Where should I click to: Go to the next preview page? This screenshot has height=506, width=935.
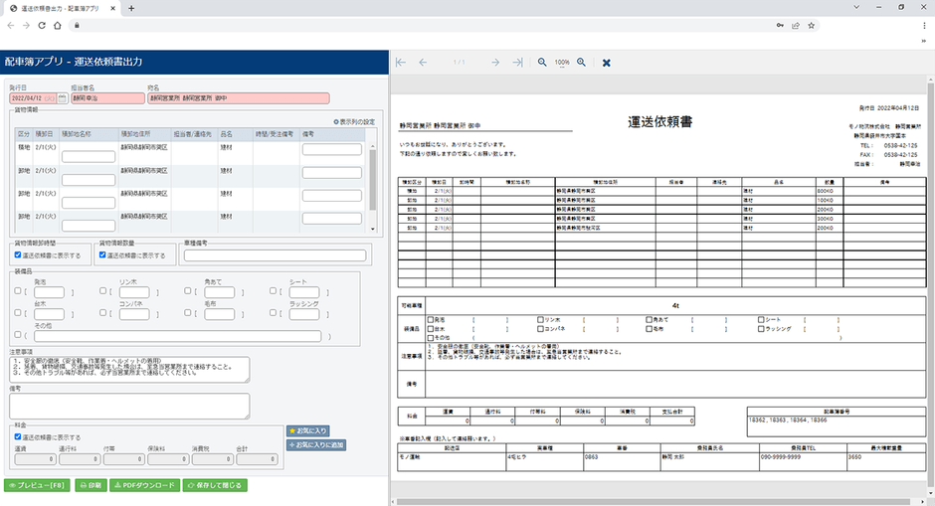coord(494,62)
